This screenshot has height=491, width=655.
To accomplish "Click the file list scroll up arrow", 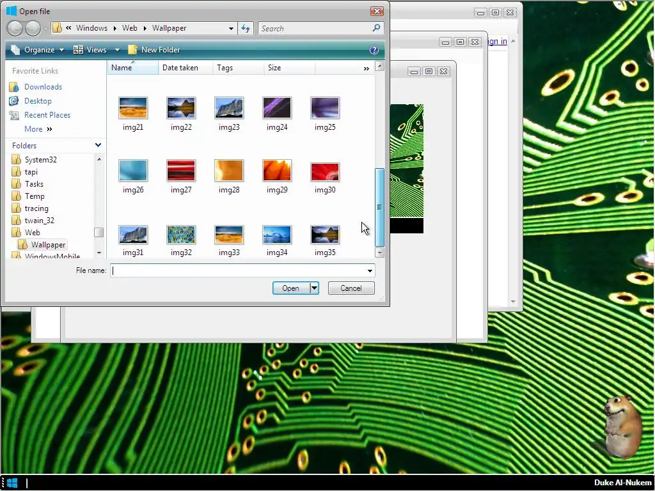I will pos(379,66).
